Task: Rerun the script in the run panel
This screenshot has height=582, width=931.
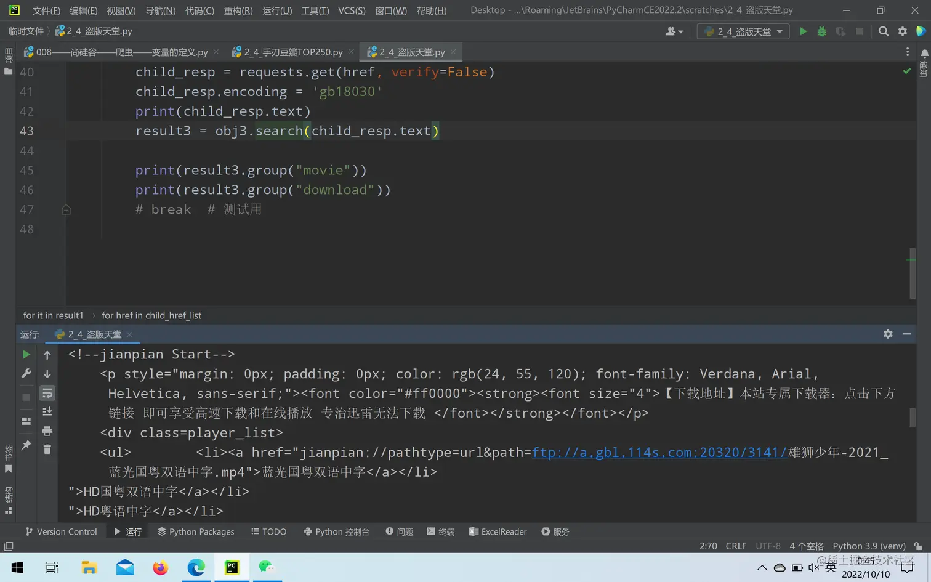Action: tap(26, 354)
